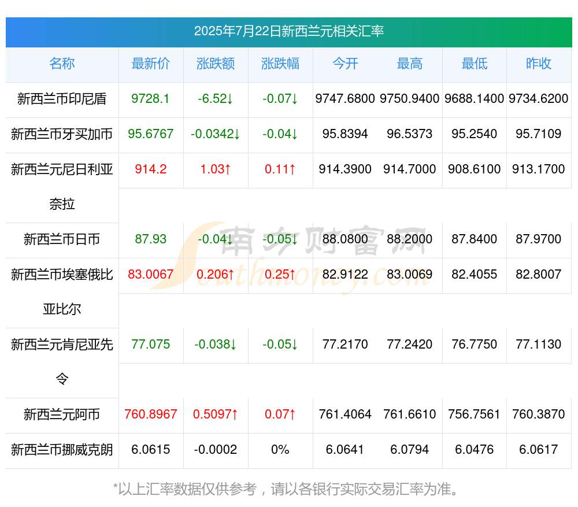Select latest price 9728.1
578x507 pixels.
point(150,98)
